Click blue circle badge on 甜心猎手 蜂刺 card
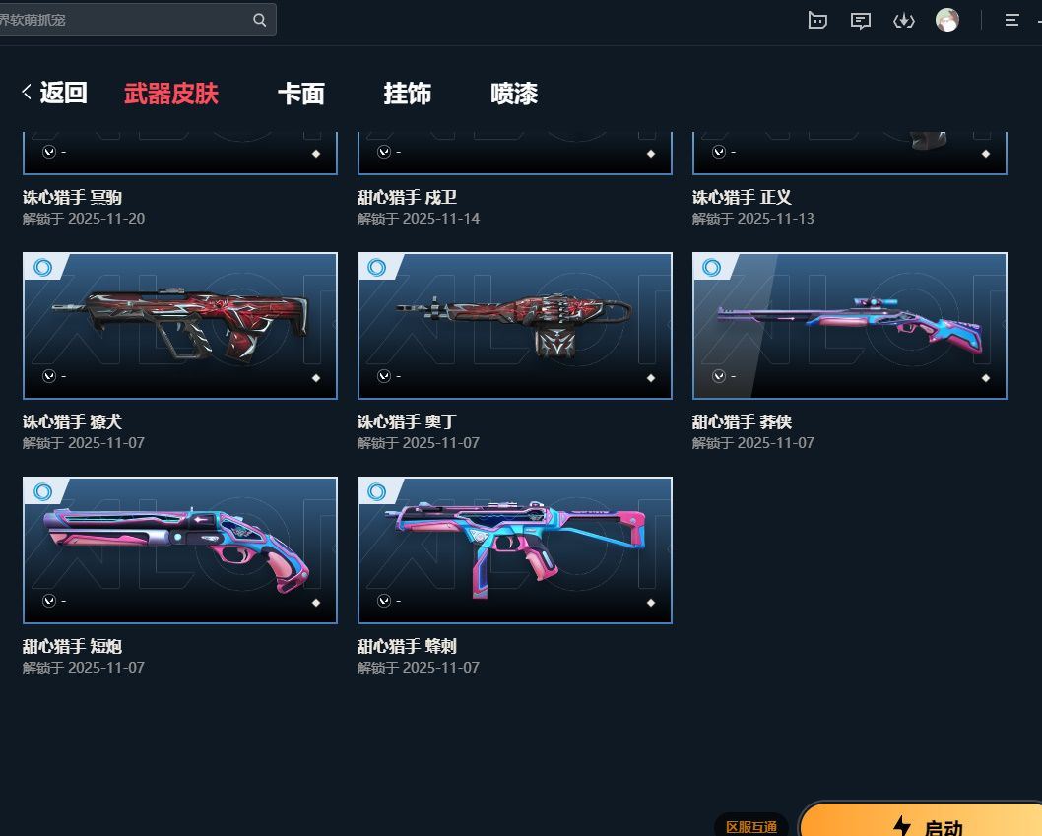1042x836 pixels. 377,491
